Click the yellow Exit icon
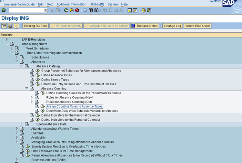 72,10
